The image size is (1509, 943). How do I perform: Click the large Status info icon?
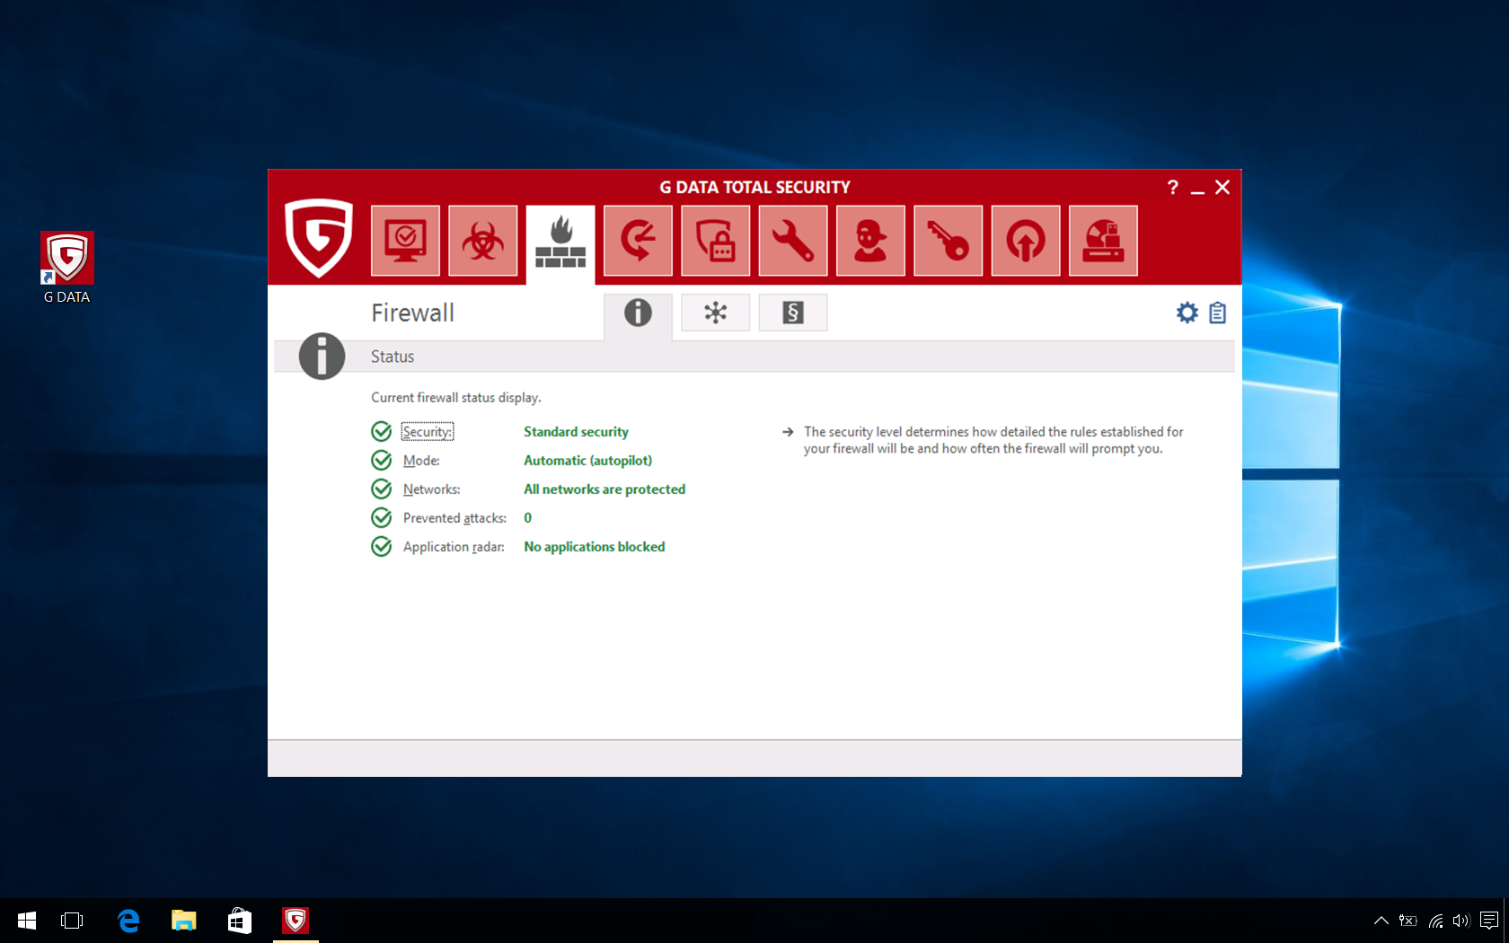[x=322, y=357]
